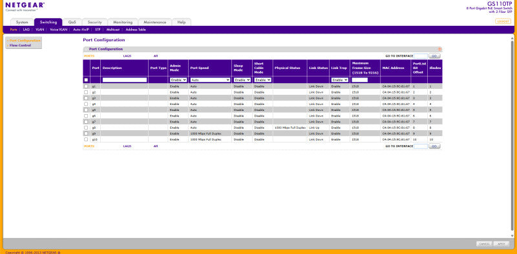This screenshot has width=517, height=254.
Task: Check the box for port g6
Action: [86, 116]
